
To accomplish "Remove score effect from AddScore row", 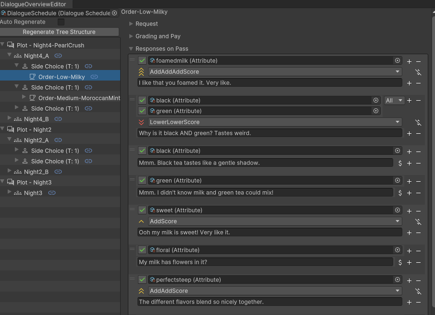I will (x=418, y=222).
